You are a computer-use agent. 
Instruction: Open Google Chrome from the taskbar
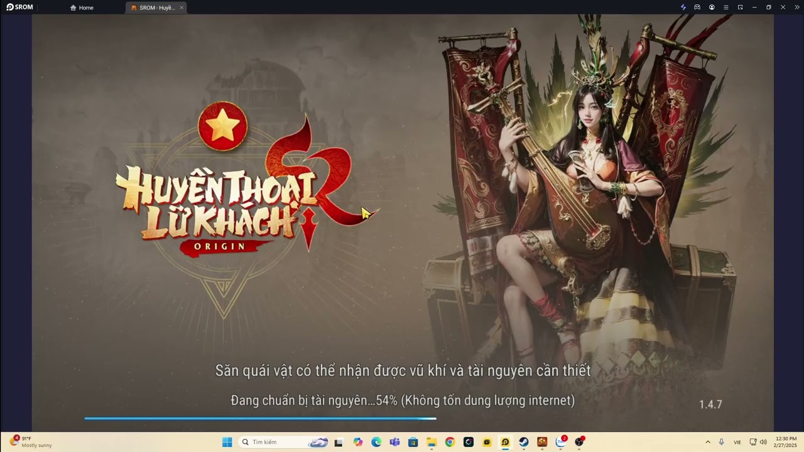pyautogui.click(x=450, y=442)
